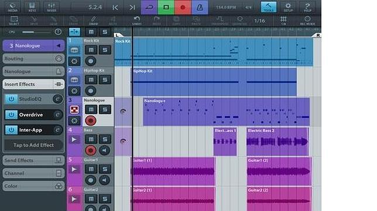Screen dimensions: 377x211
Task: Toggle the global Mute button above the tracks
Action: 91,32
